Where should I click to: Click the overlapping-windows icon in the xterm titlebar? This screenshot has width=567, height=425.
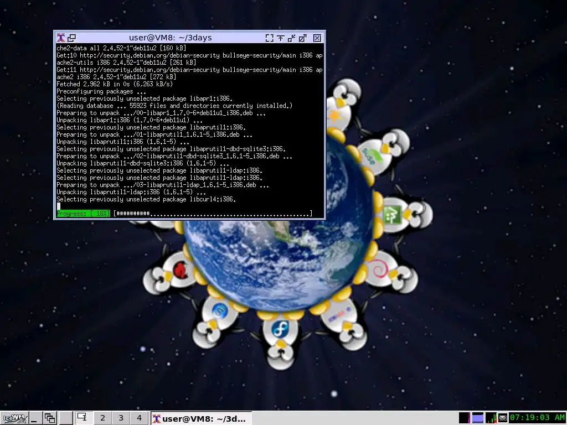point(71,38)
